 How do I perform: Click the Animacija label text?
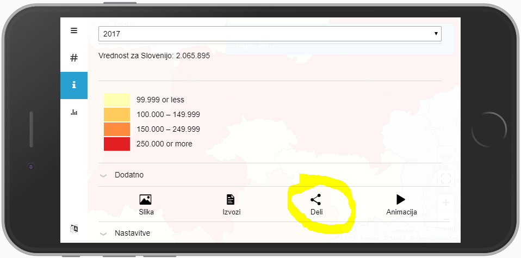401,212
